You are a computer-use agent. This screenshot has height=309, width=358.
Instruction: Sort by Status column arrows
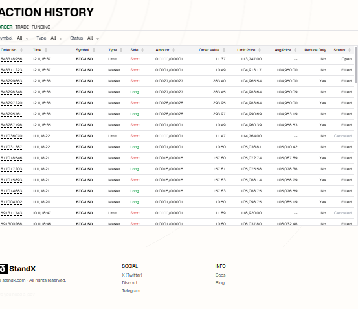coord(350,50)
